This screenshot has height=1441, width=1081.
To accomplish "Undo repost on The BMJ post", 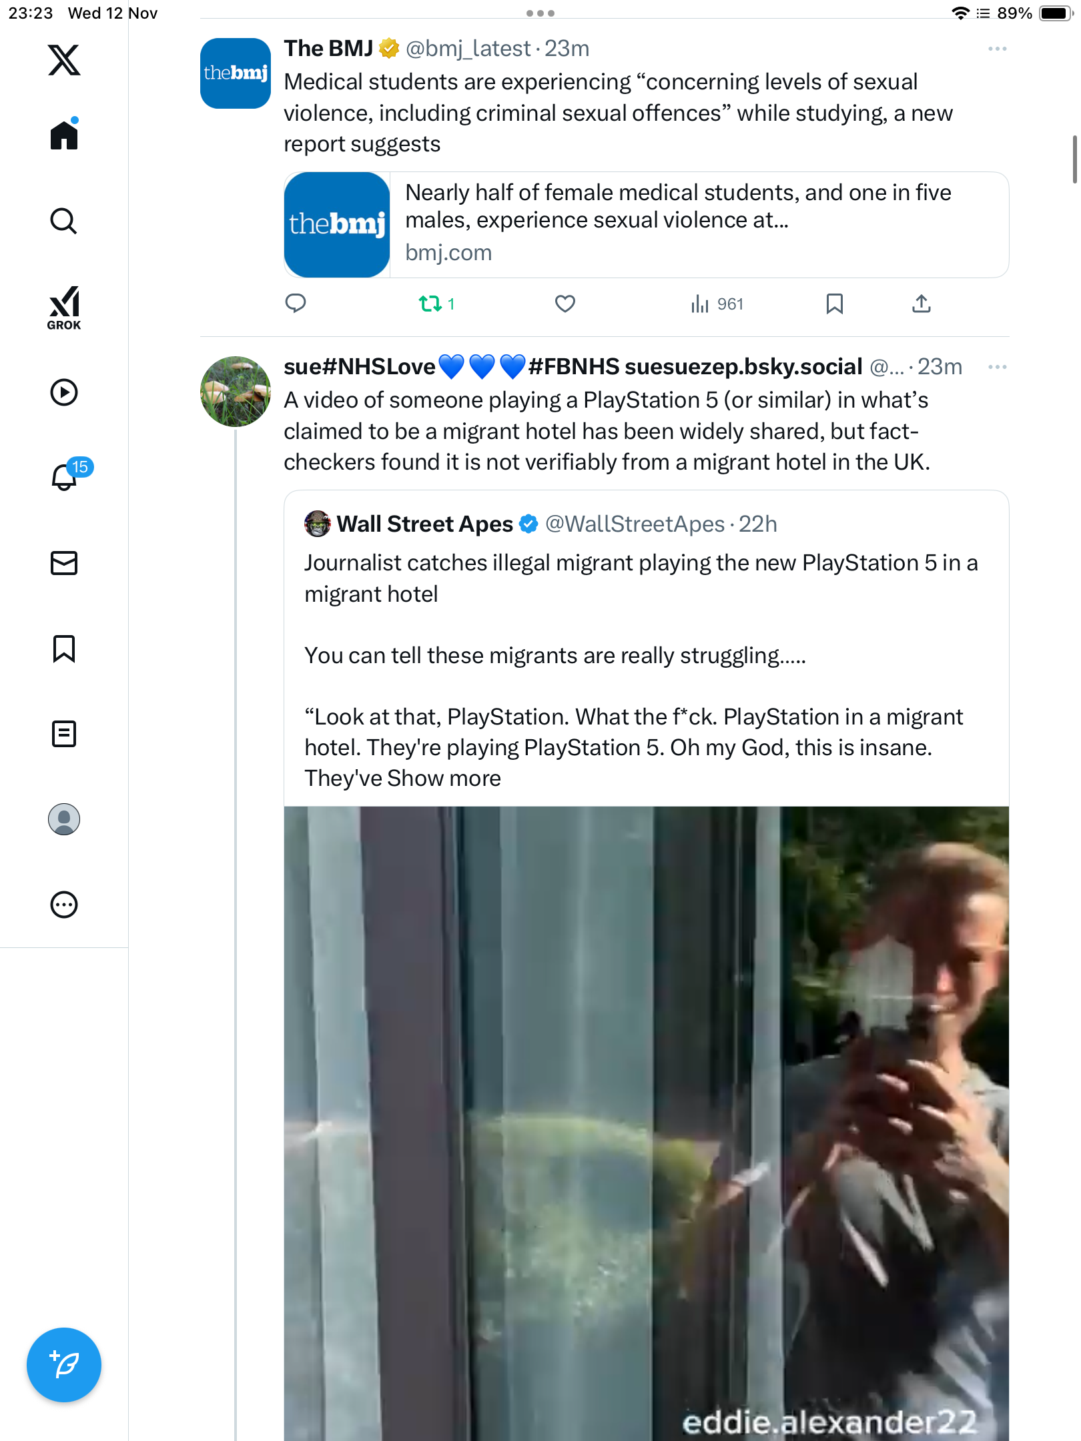I will (x=430, y=304).
